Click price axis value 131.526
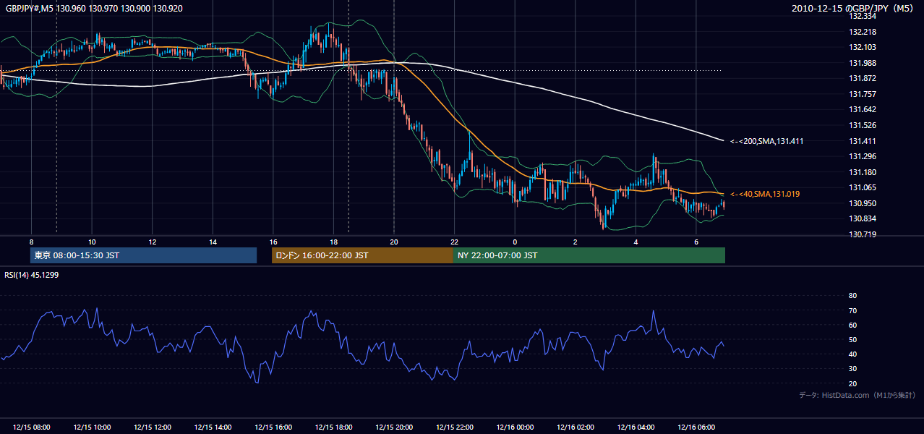The height and width of the screenshot is (434, 924). (863, 125)
